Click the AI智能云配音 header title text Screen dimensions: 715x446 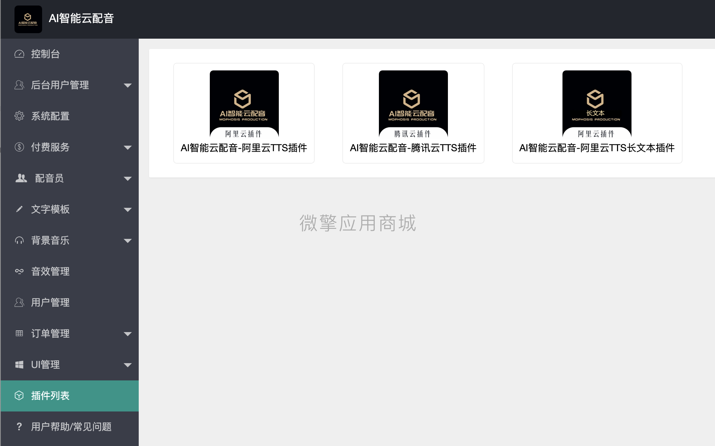81,18
